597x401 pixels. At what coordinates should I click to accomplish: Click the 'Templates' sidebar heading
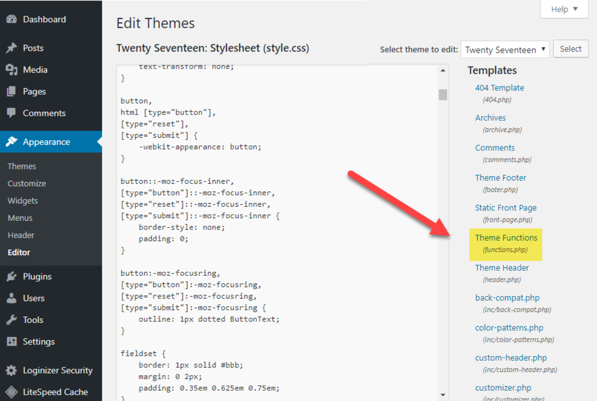point(492,70)
